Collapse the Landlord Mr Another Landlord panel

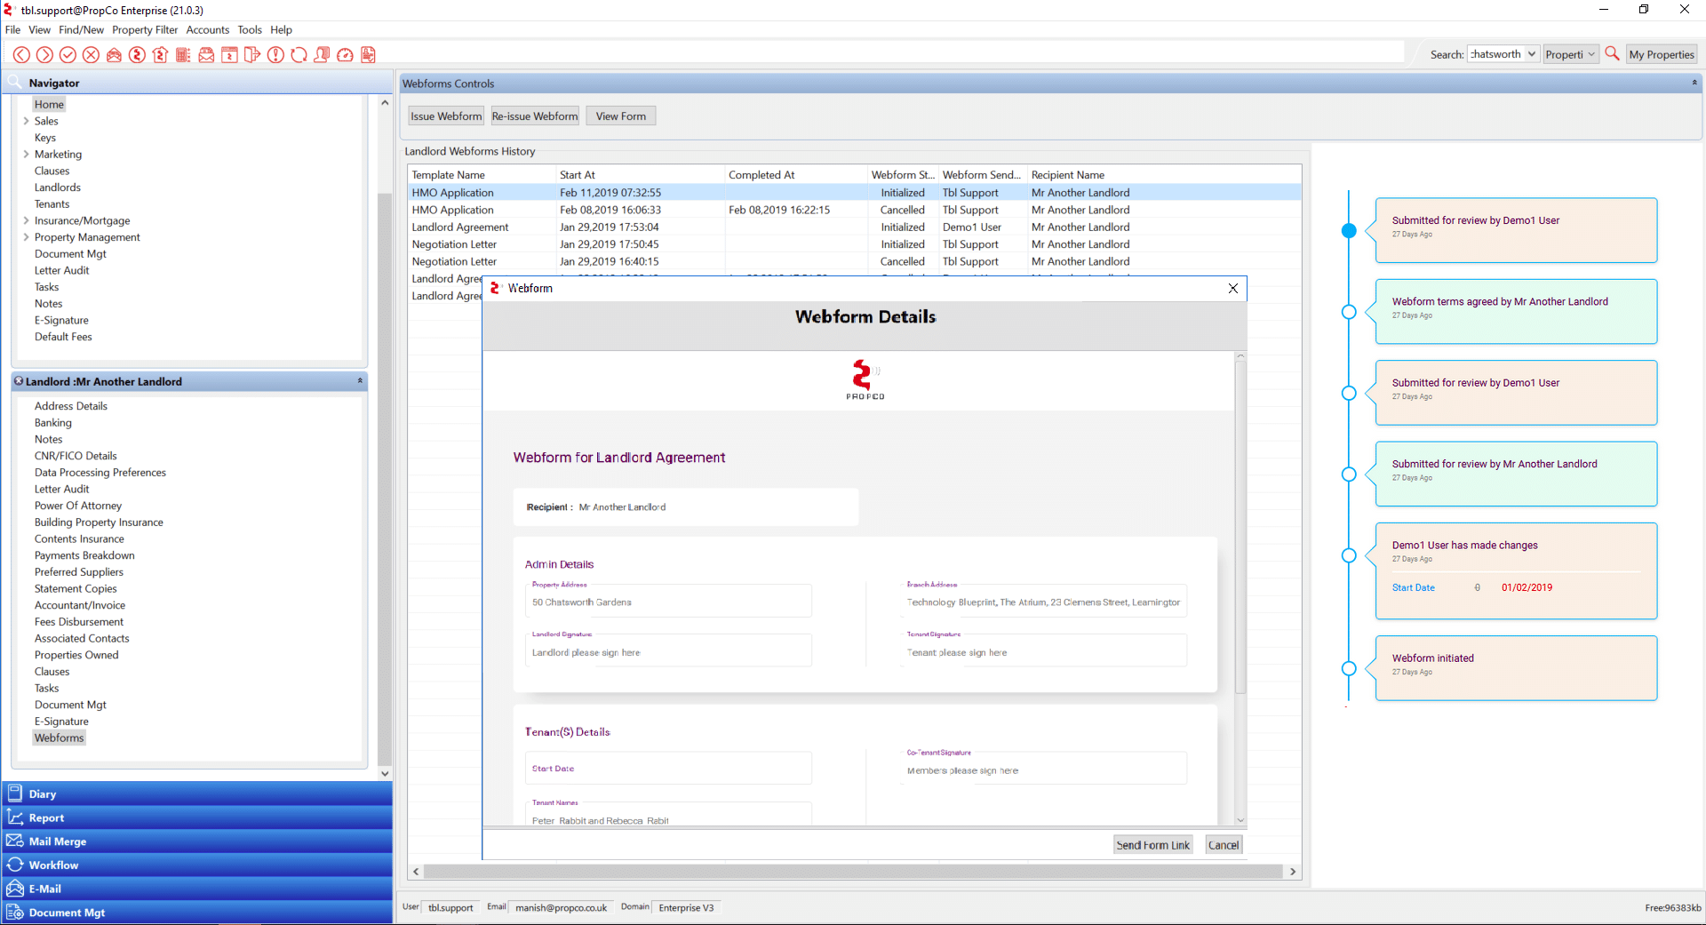click(360, 380)
